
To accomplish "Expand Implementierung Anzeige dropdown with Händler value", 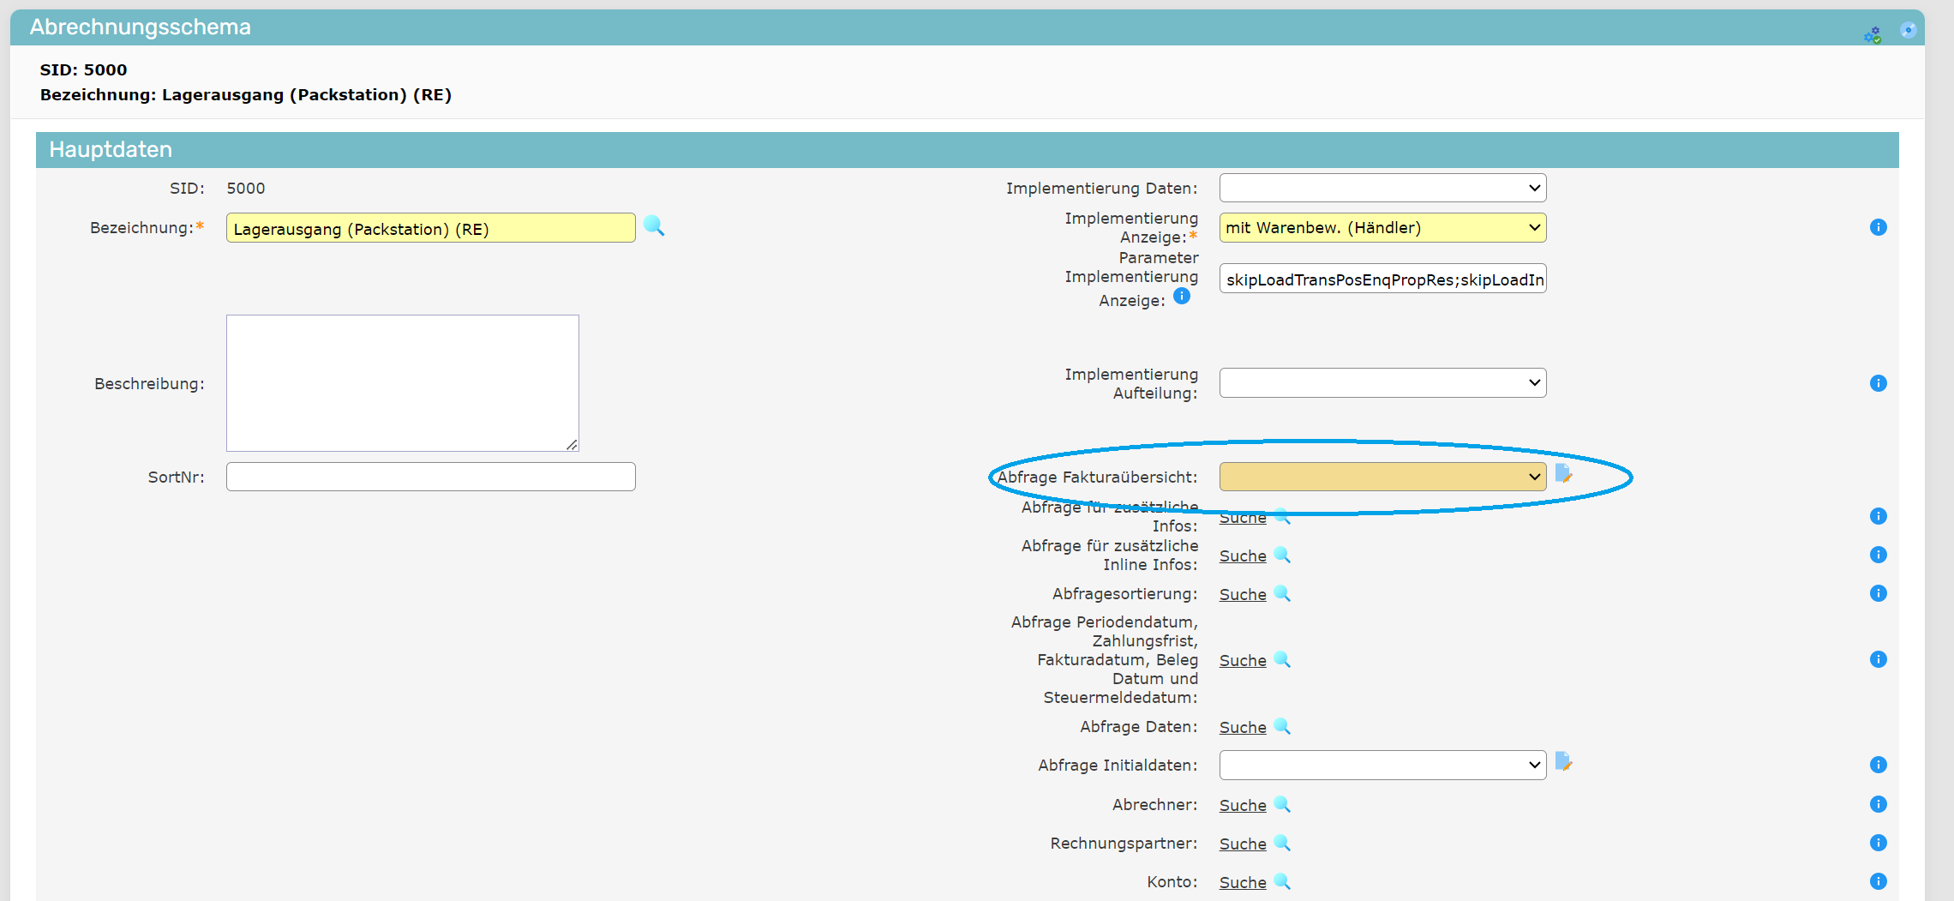I will point(1382,228).
